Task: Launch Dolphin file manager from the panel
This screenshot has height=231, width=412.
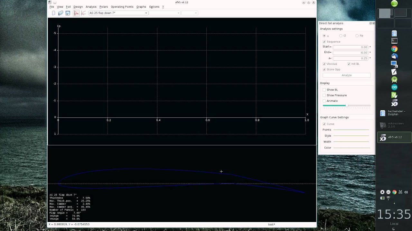Action: [394, 33]
